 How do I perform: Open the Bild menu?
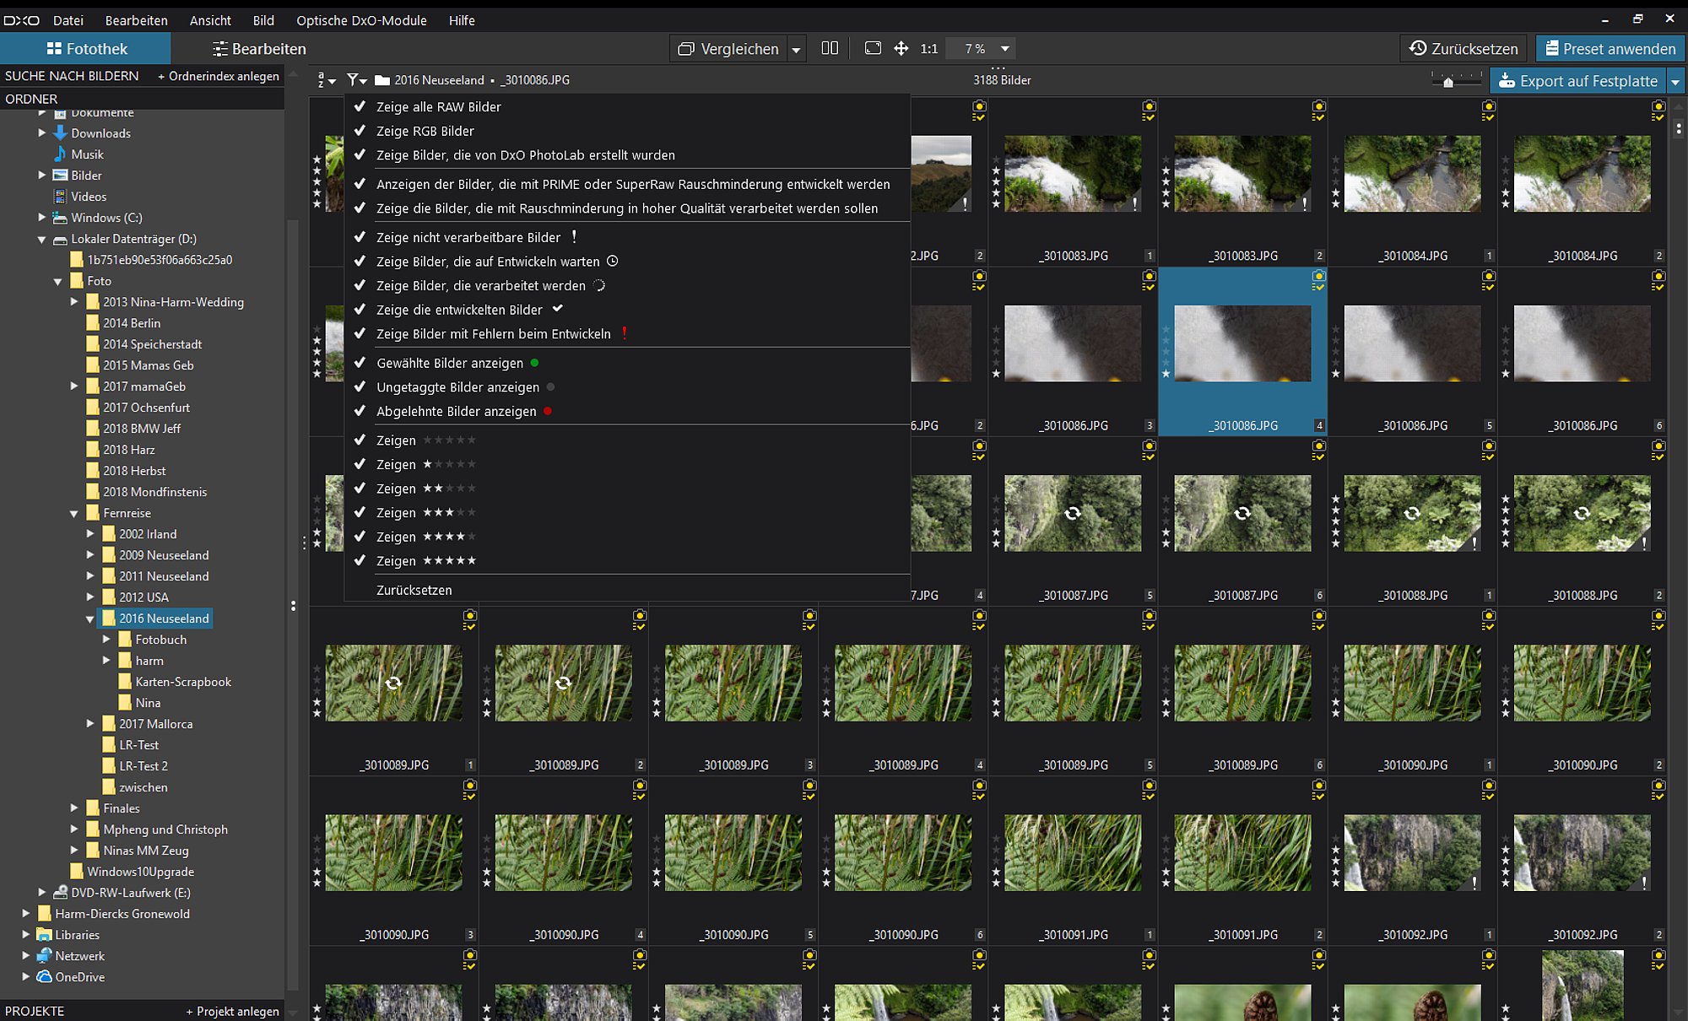(x=263, y=20)
